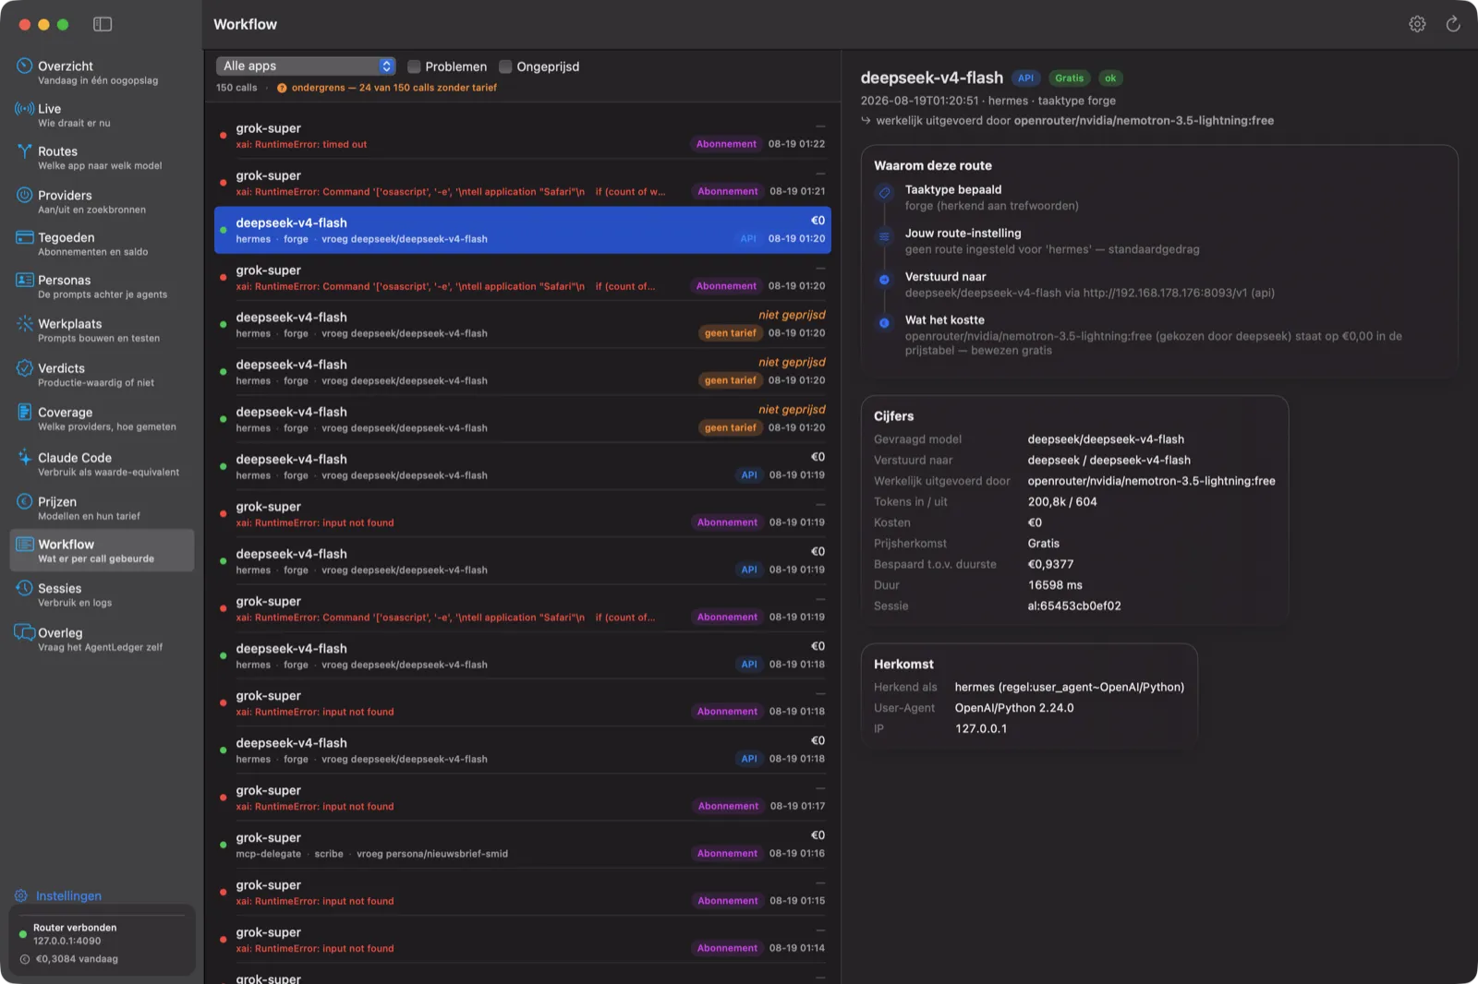The image size is (1478, 984).
Task: Select the highlighted deepseek-v4-flash call row
Action: 523,230
